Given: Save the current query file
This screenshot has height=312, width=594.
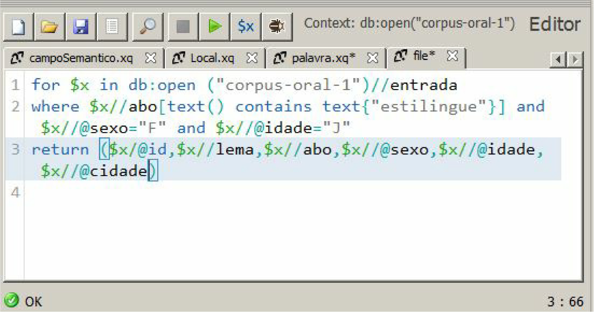Looking at the screenshot, I should coord(80,26).
